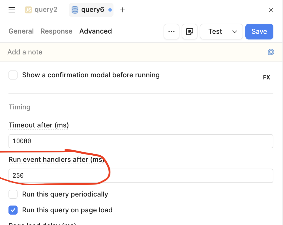
Task: Check Run this query periodically
Action: (13, 194)
